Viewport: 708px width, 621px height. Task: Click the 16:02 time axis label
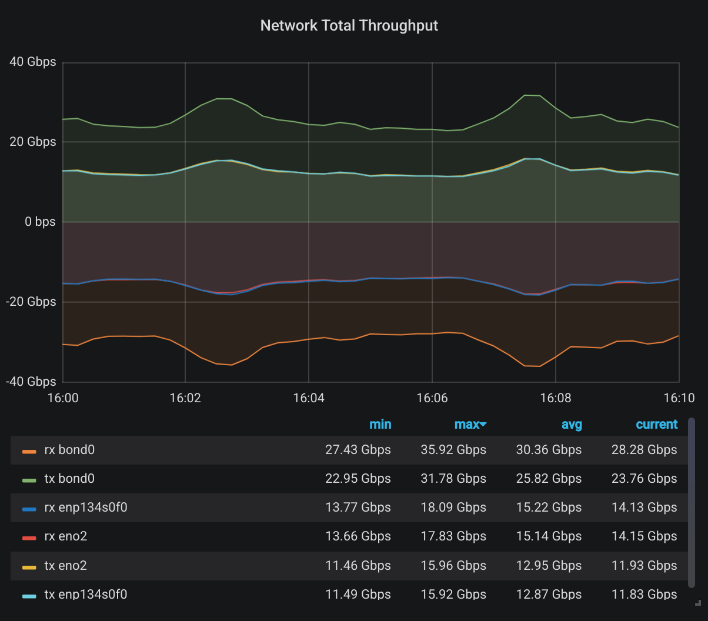pyautogui.click(x=185, y=398)
